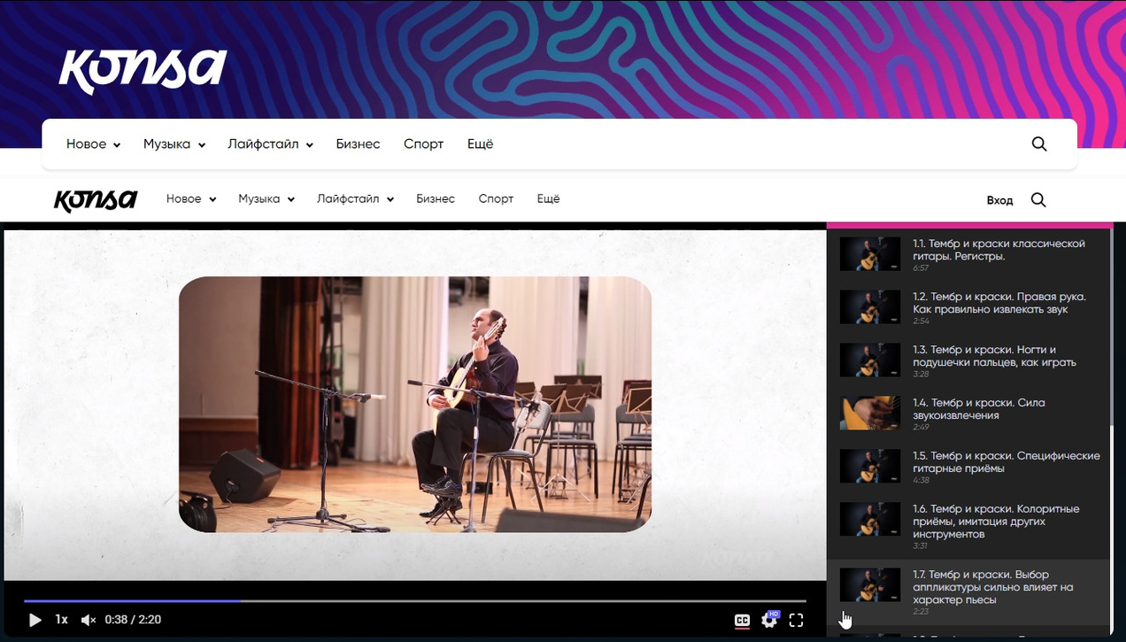The image size is (1126, 642).
Task: Click search icon next to Вход
Action: [x=1038, y=200]
